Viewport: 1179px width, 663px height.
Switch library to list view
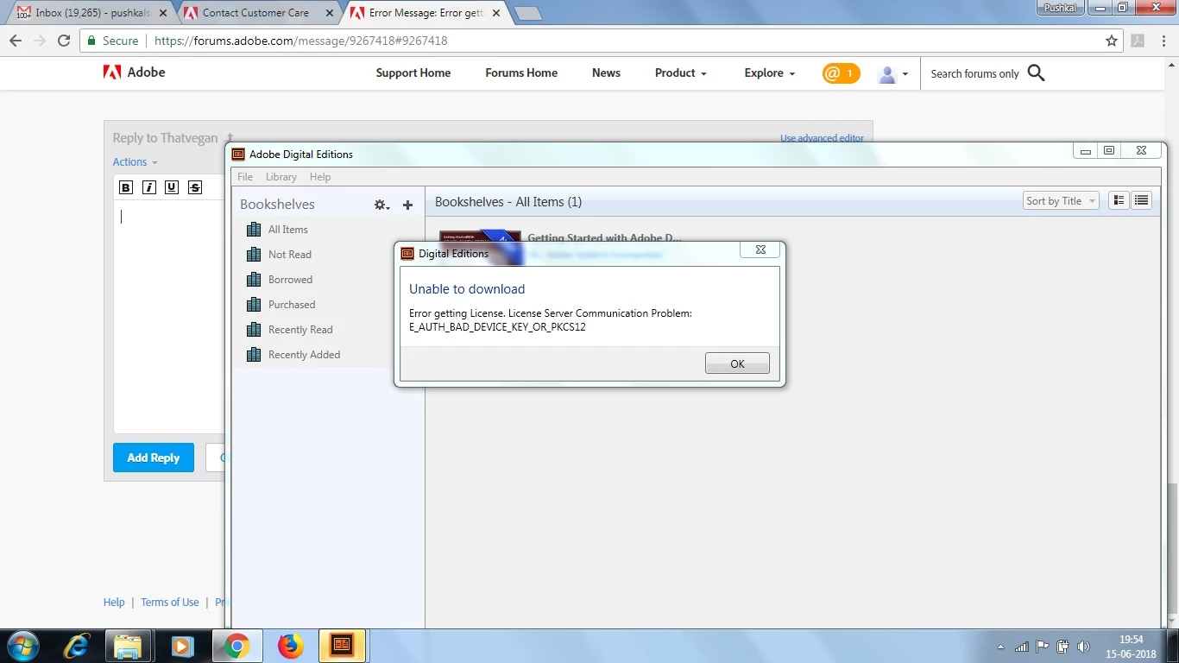(1142, 200)
